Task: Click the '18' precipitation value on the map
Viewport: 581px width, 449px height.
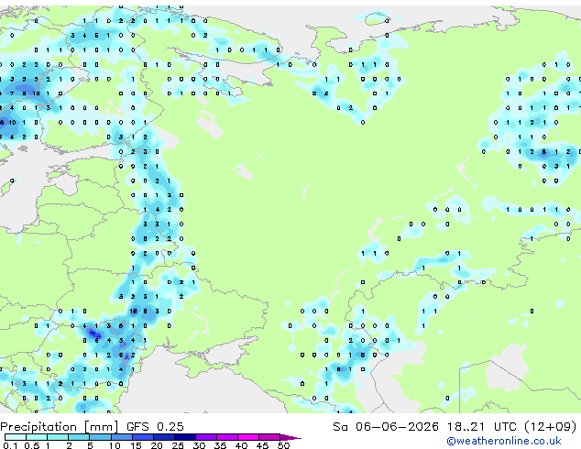Action: (x=134, y=312)
